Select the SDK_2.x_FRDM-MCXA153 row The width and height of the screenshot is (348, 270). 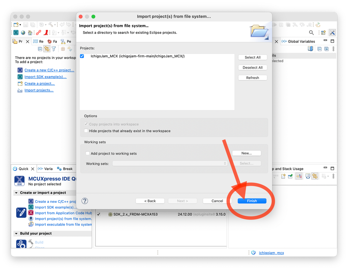[161, 214]
